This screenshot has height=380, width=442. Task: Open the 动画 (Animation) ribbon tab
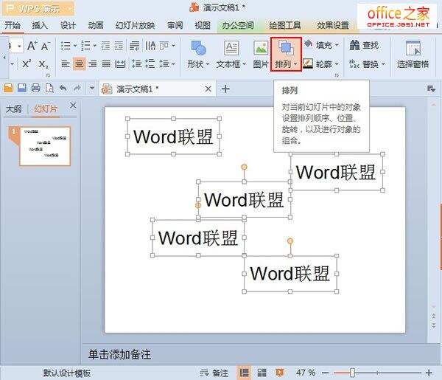pyautogui.click(x=96, y=25)
